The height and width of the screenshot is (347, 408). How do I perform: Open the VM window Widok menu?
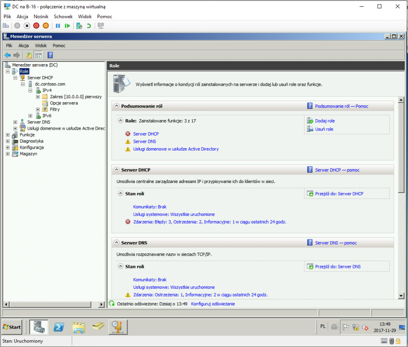[85, 16]
